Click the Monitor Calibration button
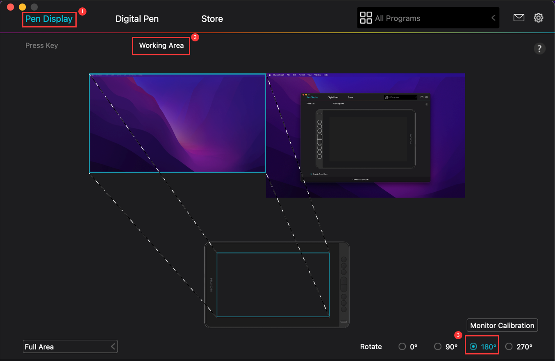The height and width of the screenshot is (361, 555). (x=502, y=325)
